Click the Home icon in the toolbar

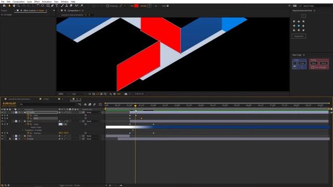coord(4,6)
